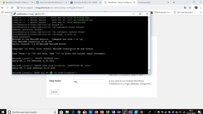This screenshot has width=203, height=114.
Task: Click the PuTTY icon in terminal title bar
Action: coord(14,14)
